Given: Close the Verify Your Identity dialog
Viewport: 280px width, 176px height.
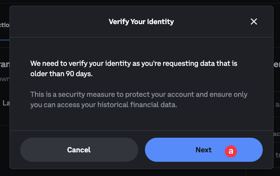Looking at the screenshot, I should coord(254,22).
